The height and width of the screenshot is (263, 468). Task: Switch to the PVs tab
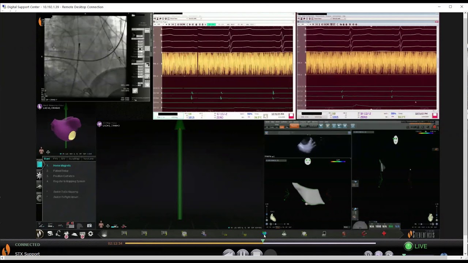[x=55, y=159]
